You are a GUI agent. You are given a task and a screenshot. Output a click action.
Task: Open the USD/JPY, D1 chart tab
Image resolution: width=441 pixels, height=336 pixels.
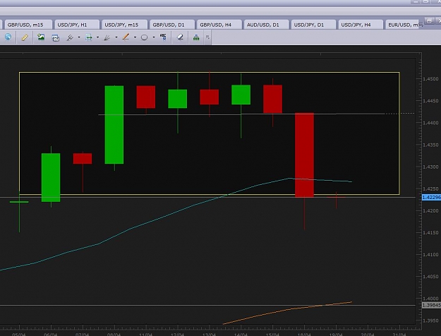click(x=313, y=25)
